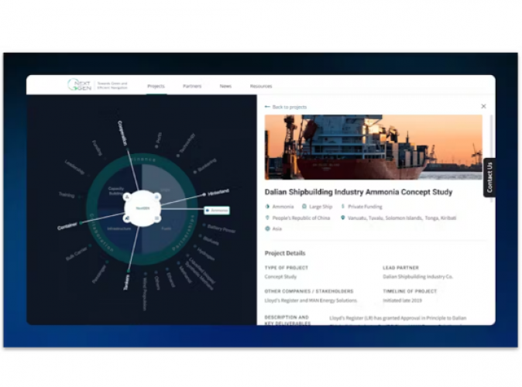This screenshot has width=522, height=387.
Task: Select the Funding node on the wheel
Action: [x=98, y=149]
